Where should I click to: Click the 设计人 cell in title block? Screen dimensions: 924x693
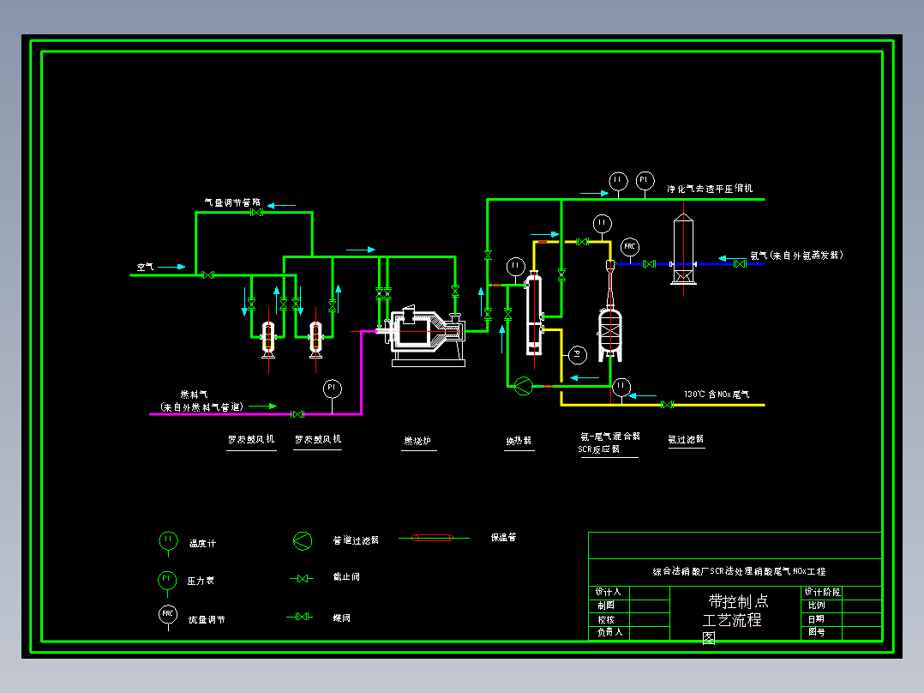point(609,592)
